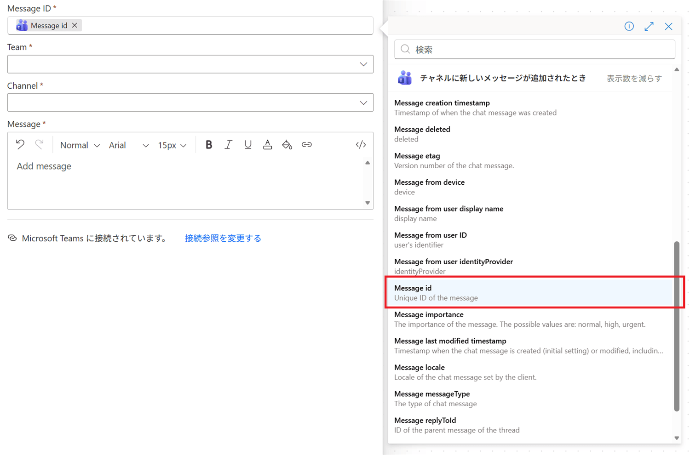Screen dimensions: 690x455
Task: Open the font color picker
Action: pos(268,144)
